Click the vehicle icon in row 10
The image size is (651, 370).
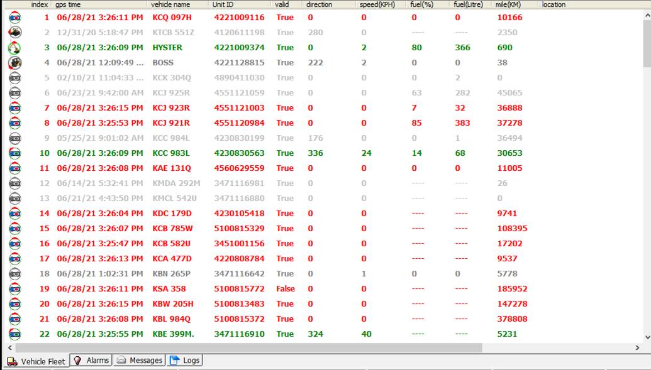point(14,153)
